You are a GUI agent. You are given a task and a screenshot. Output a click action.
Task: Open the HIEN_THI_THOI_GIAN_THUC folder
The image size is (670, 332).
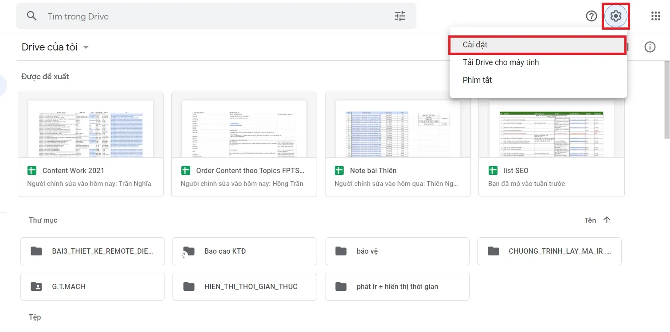pyautogui.click(x=245, y=286)
